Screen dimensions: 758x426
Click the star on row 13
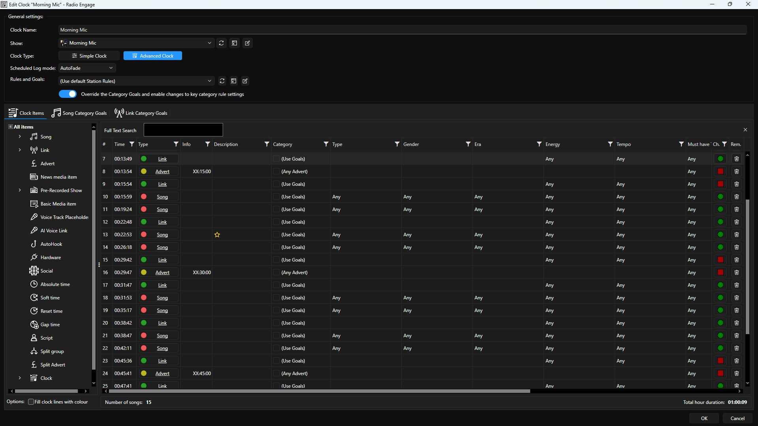tap(217, 235)
